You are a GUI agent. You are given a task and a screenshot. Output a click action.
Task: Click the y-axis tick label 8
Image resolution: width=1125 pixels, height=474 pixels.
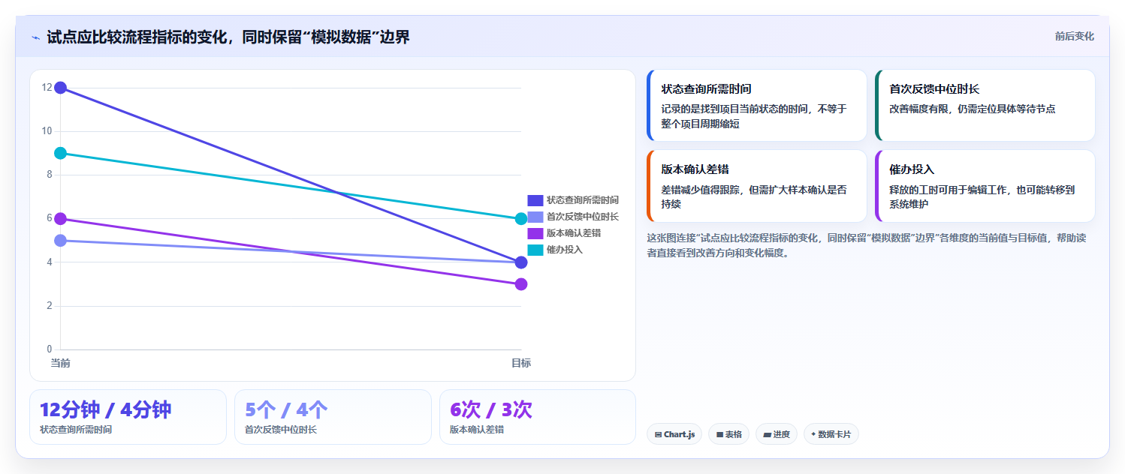point(50,175)
